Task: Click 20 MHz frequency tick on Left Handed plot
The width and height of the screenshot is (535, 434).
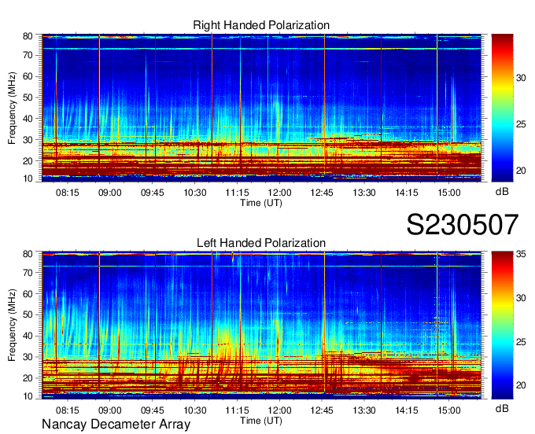Action: coord(28,378)
